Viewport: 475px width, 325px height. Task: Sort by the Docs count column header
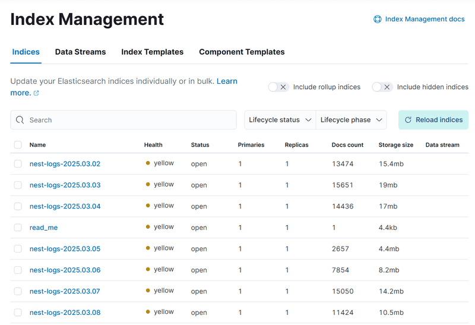pyautogui.click(x=347, y=145)
